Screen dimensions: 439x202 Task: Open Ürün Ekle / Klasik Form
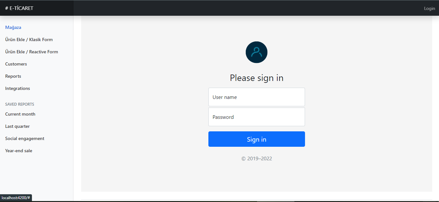29,40
